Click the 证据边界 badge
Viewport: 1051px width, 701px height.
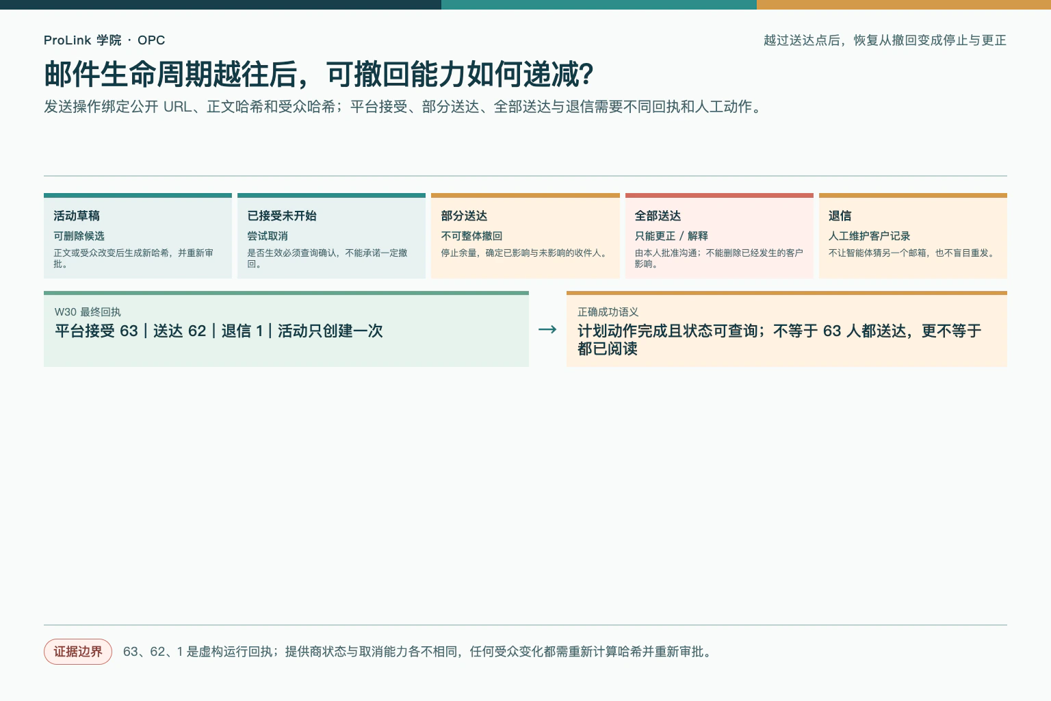pos(78,652)
